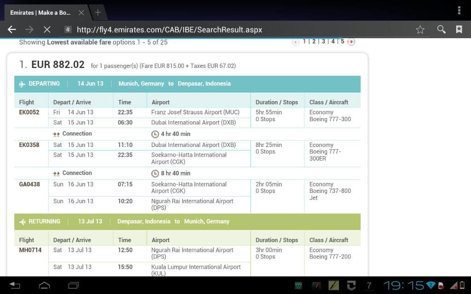Viewport: 471px width, 294px height.
Task: Select the Lowest available fare text
Action: pyautogui.click(x=79, y=42)
